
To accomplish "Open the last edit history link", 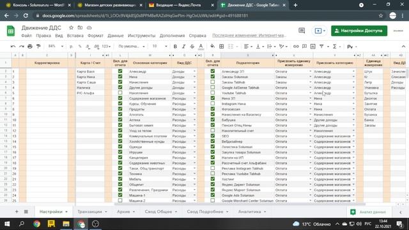I will [249, 36].
